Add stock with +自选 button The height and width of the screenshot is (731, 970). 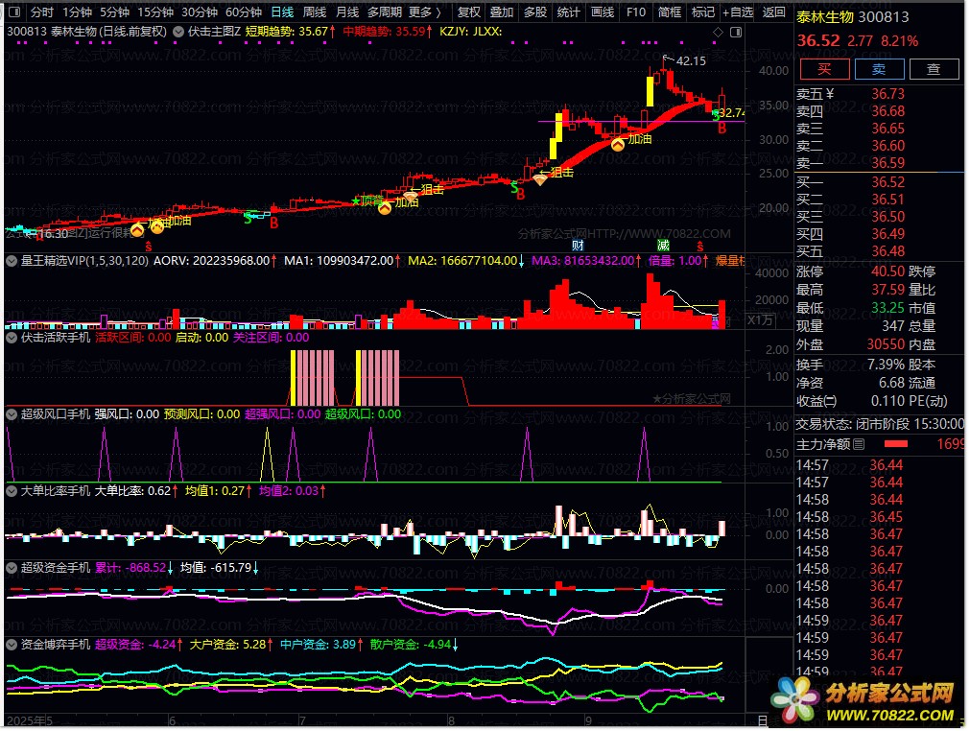click(738, 12)
